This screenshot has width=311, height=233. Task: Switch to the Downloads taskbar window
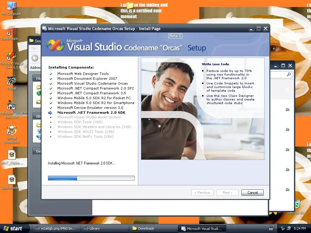pyautogui.click(x=154, y=228)
